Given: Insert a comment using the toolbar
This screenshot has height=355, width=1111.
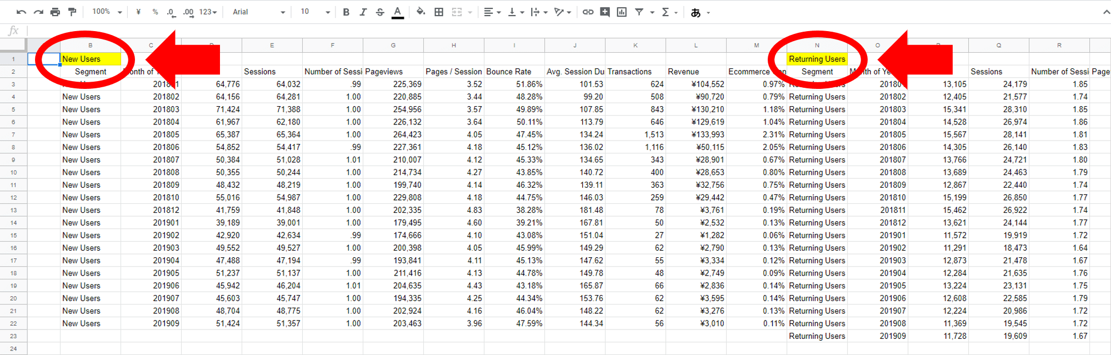Looking at the screenshot, I should 605,12.
